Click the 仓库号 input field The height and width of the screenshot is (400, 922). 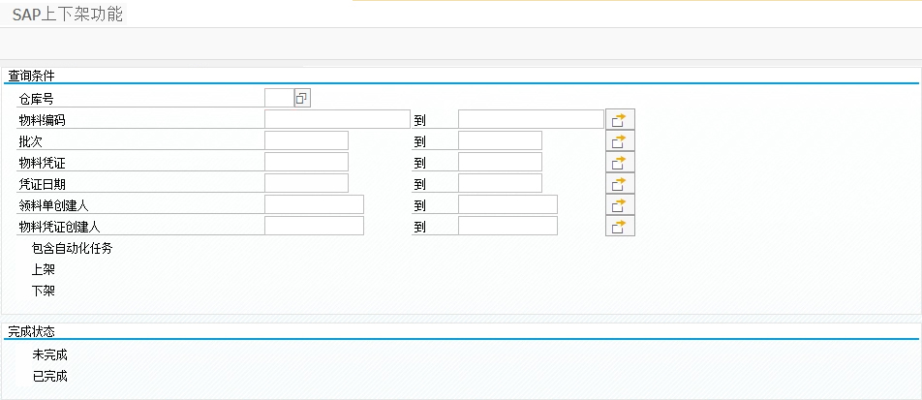278,98
